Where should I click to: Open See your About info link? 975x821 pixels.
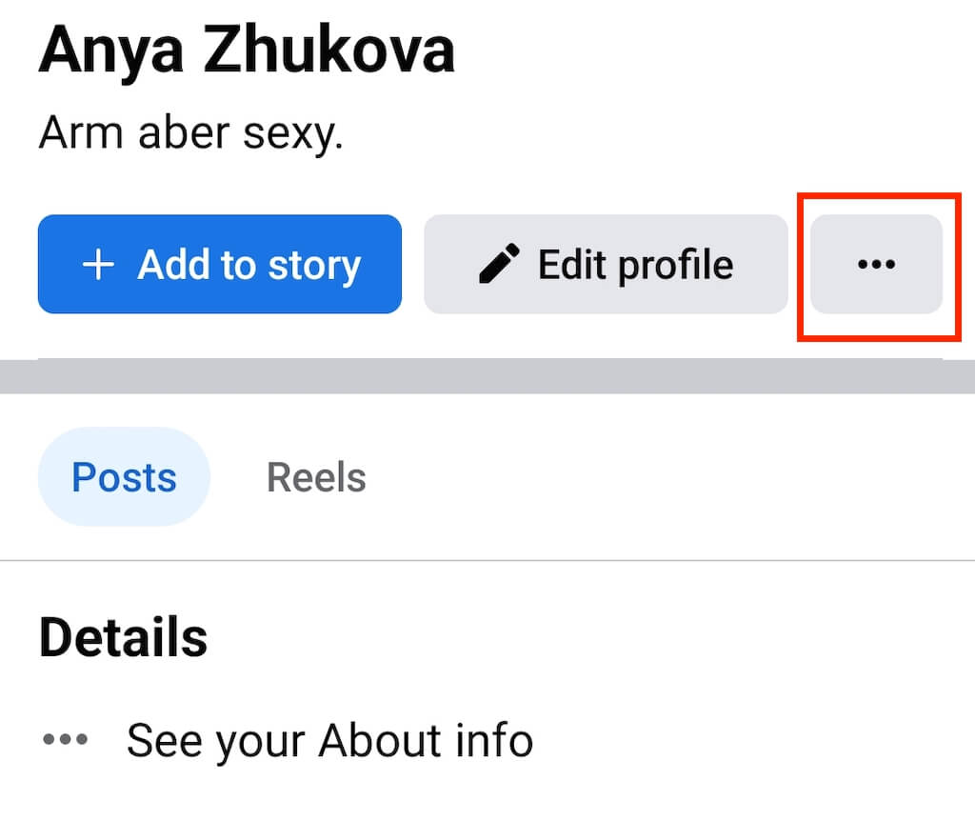tap(329, 740)
